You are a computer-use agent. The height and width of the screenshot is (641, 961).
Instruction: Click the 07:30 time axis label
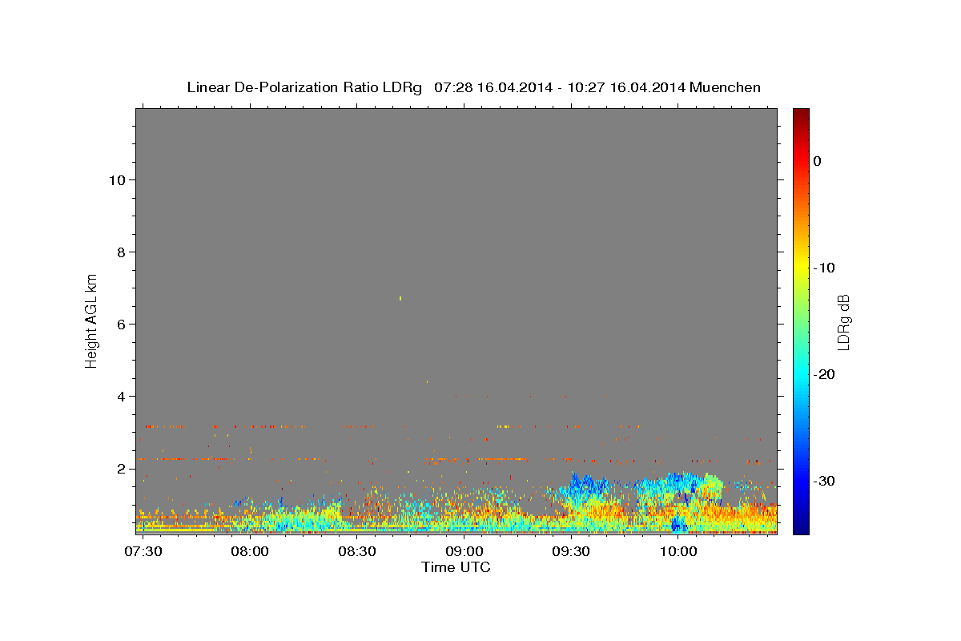[x=143, y=553]
